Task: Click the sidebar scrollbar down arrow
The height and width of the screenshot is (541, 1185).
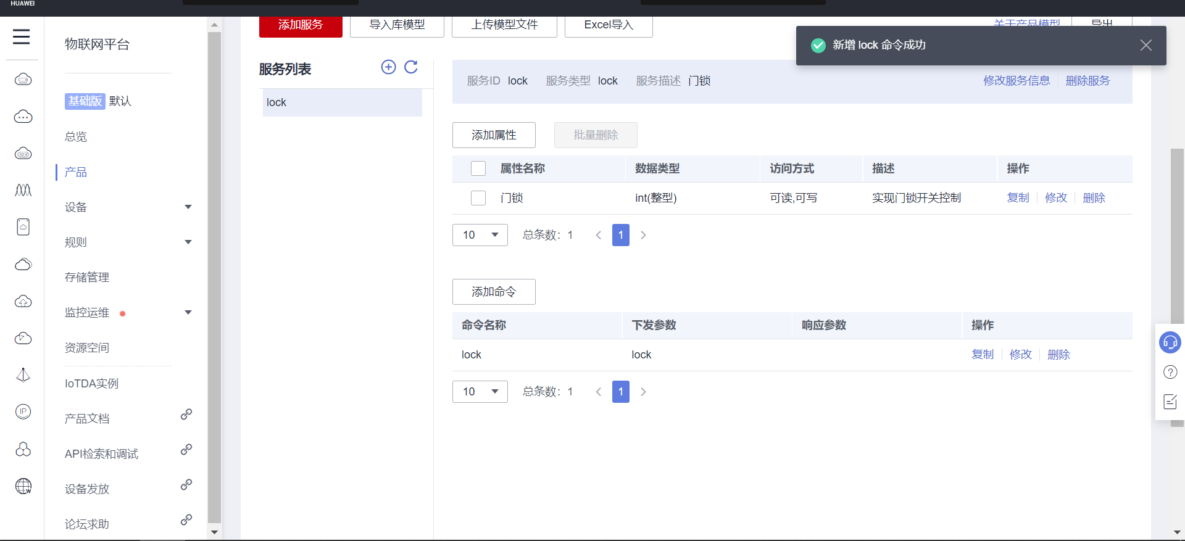Action: (214, 532)
